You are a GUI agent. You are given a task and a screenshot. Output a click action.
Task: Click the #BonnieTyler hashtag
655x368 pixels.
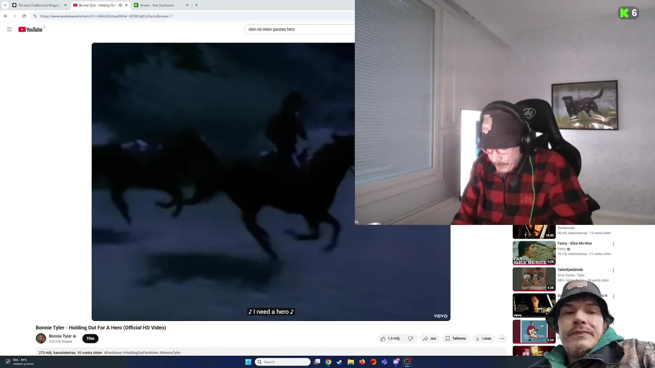170,353
